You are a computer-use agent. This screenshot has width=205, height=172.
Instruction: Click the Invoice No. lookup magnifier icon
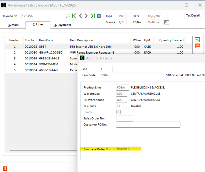(x=68, y=16)
